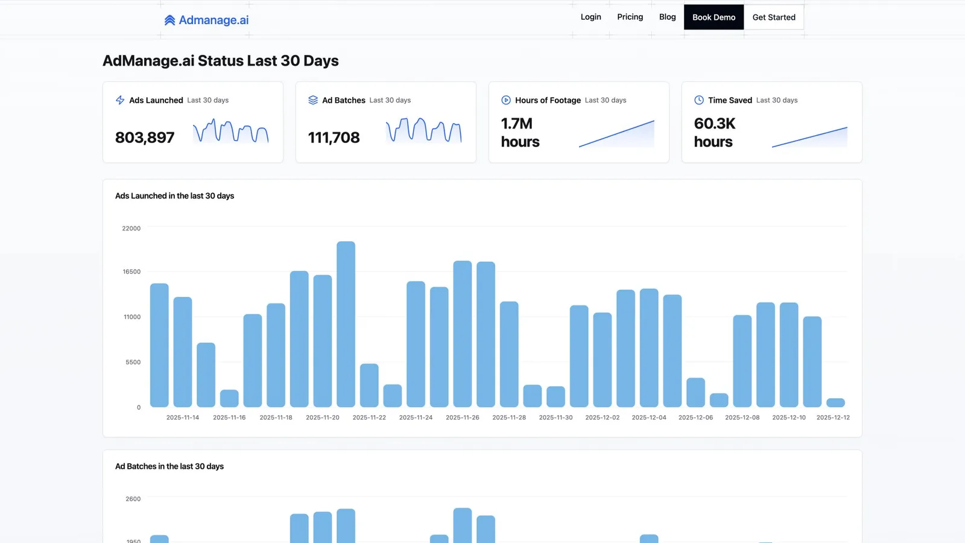Click the Ads Launched bar above the 2025-12-04 label
The width and height of the screenshot is (965, 543).
(649, 348)
